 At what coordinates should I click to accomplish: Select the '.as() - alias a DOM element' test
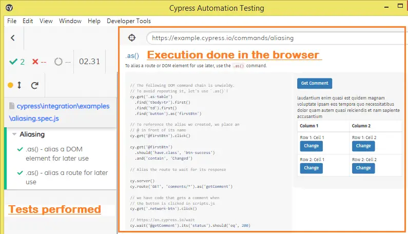(57, 154)
